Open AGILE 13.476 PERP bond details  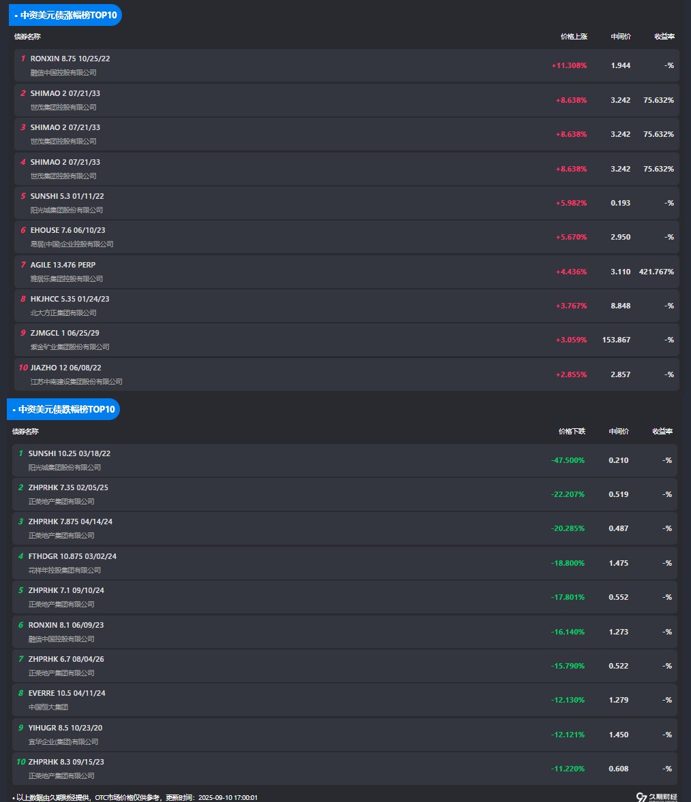point(63,265)
